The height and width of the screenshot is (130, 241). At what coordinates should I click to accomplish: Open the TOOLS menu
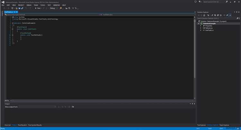click(43, 5)
